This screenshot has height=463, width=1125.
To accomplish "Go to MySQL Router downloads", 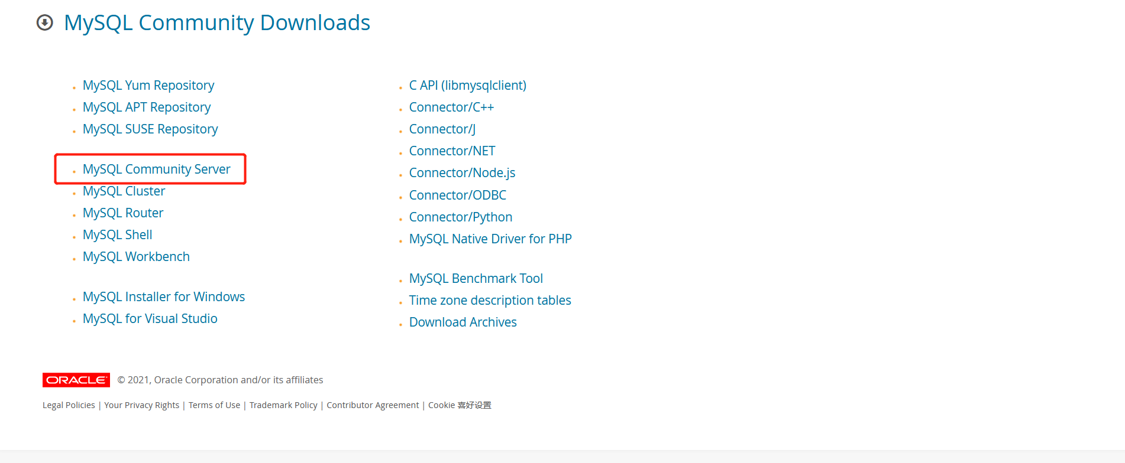I will (x=123, y=213).
